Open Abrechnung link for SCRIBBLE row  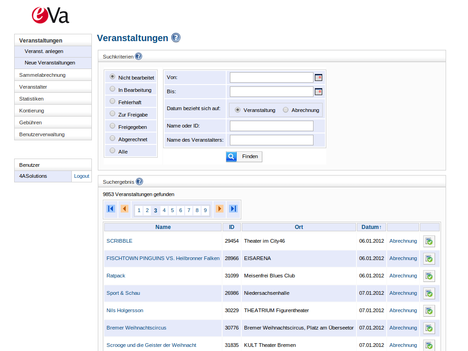[403, 241]
